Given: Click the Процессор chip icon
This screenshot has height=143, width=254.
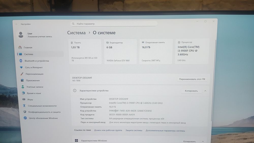Looking at the screenshot, I should tap(179, 42).
